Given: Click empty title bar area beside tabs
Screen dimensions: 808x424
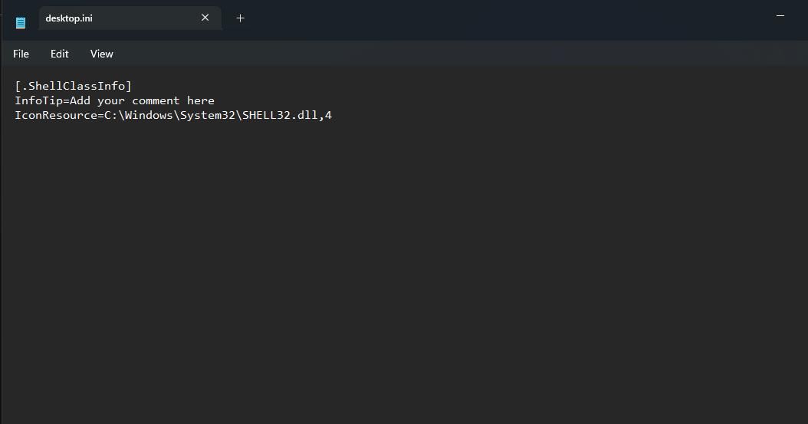Looking at the screenshot, I should [x=498, y=18].
